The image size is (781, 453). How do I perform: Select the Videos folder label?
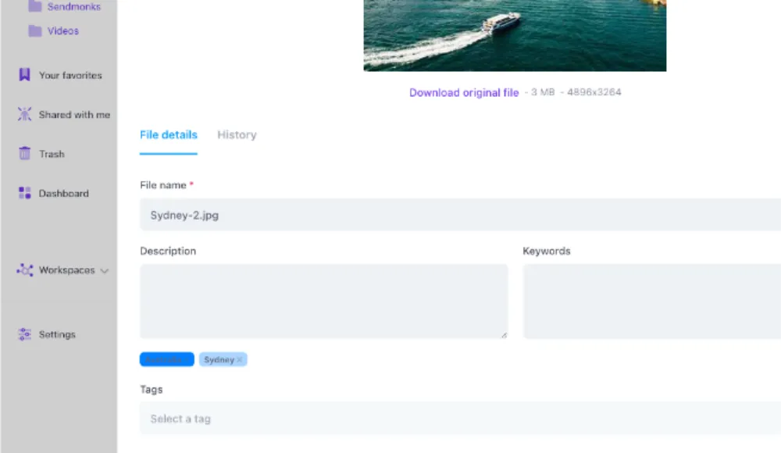tap(62, 31)
